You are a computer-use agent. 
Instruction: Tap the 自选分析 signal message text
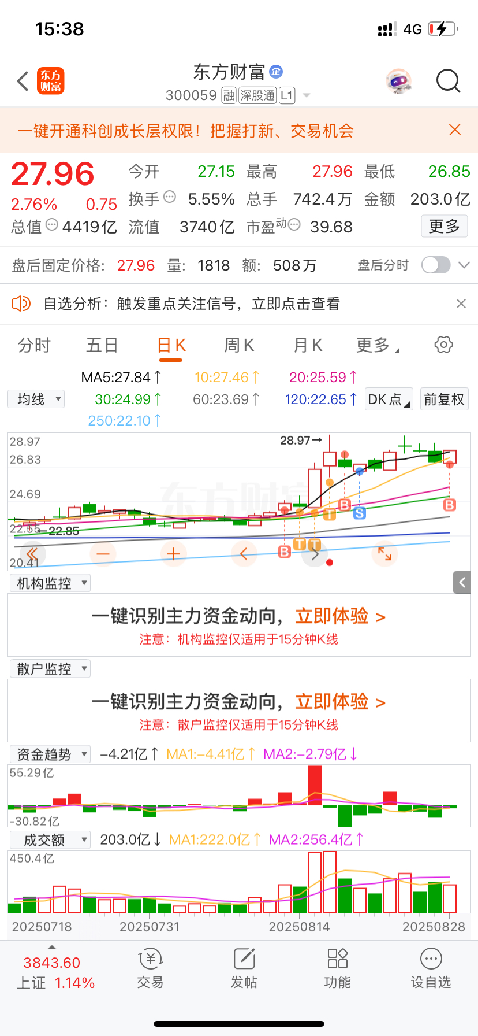pyautogui.click(x=192, y=304)
